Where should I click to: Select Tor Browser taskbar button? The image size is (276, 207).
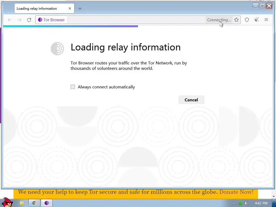[x=47, y=203]
